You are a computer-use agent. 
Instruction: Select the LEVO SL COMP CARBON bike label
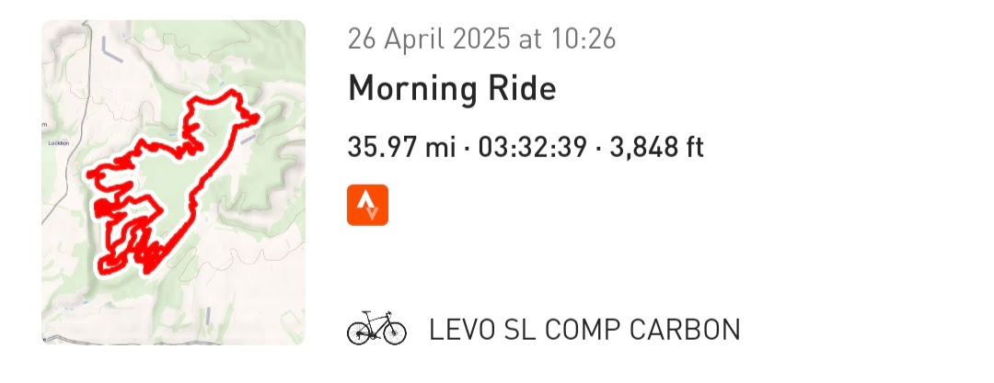(584, 330)
